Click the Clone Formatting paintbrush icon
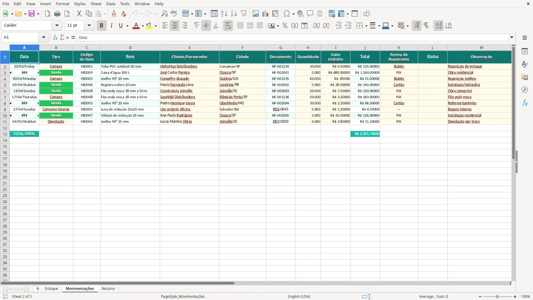The height and width of the screenshot is (300, 533). pyautogui.click(x=114, y=14)
